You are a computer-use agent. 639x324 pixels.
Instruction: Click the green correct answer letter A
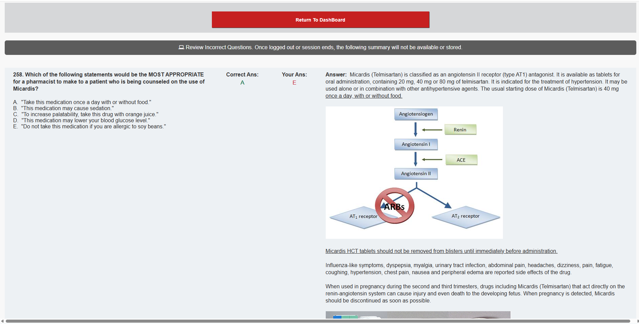242,83
